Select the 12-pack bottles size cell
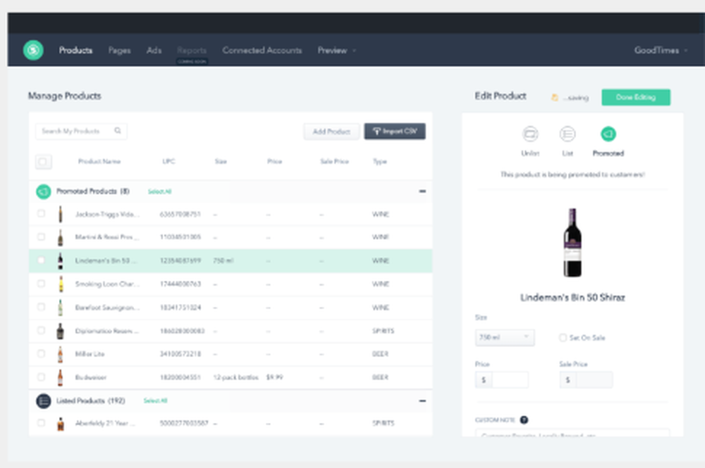Image resolution: width=705 pixels, height=468 pixels. point(235,377)
